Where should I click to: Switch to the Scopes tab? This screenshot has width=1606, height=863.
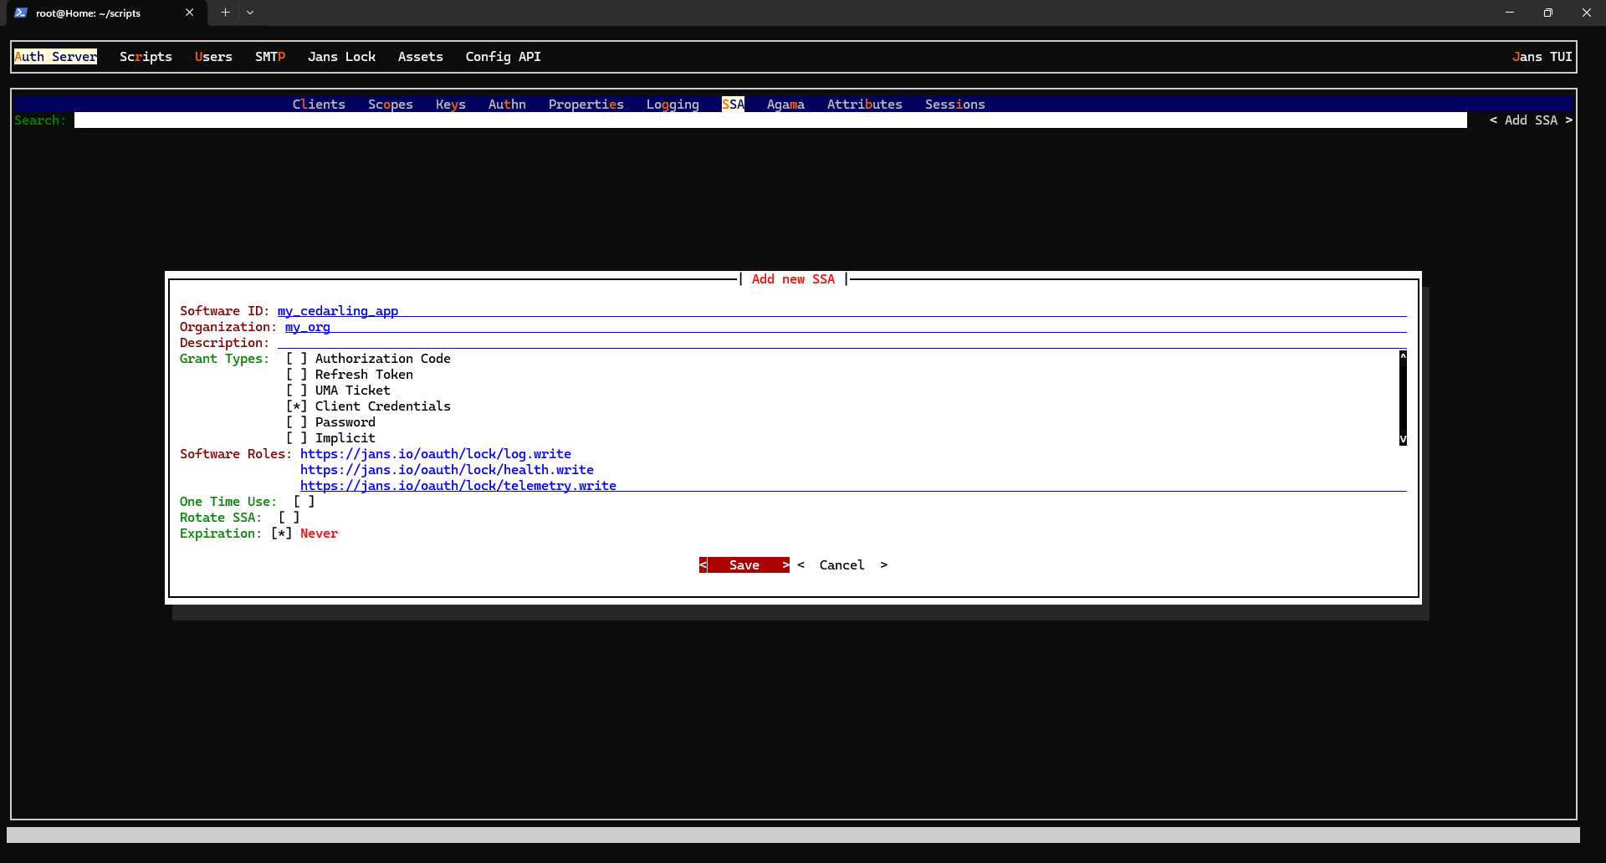[390, 105]
